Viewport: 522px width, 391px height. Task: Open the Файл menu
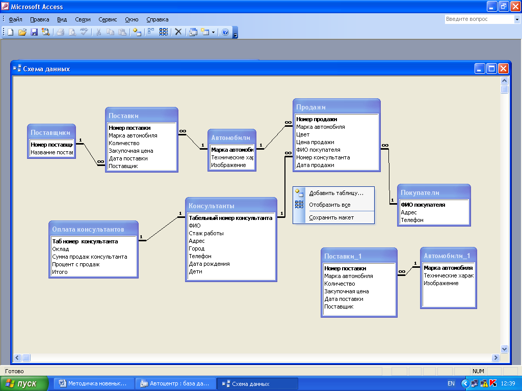click(15, 19)
